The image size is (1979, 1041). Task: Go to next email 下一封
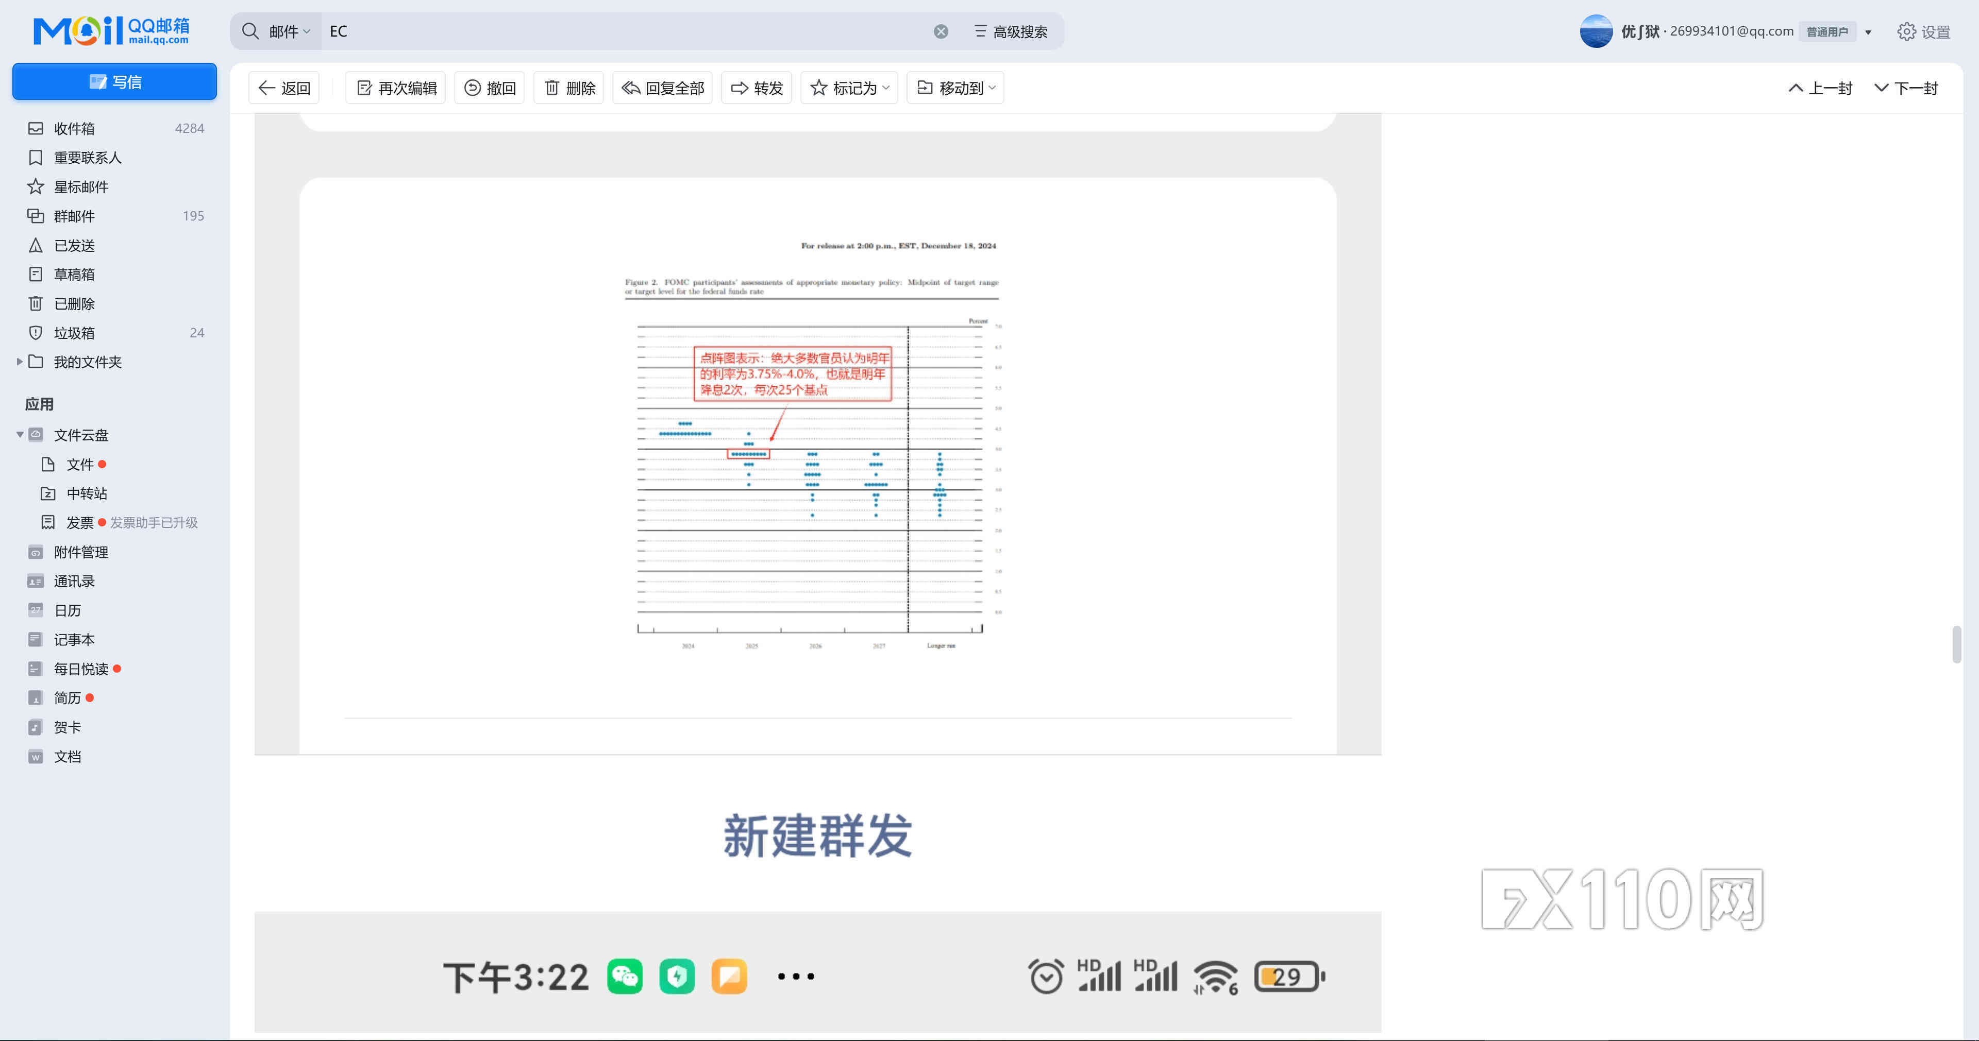point(1906,88)
